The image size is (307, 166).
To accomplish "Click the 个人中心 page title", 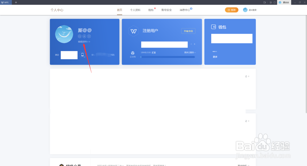I will [x=57, y=10].
